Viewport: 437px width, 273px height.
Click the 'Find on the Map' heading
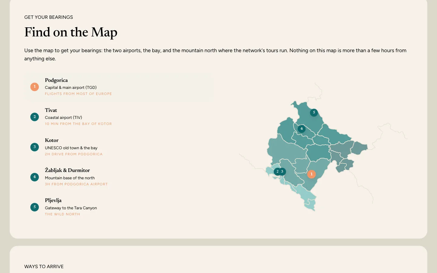click(71, 32)
